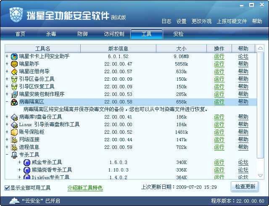Click the 云安全 cloud status icon
Screen dimensions: 269x206
(x=15, y=201)
